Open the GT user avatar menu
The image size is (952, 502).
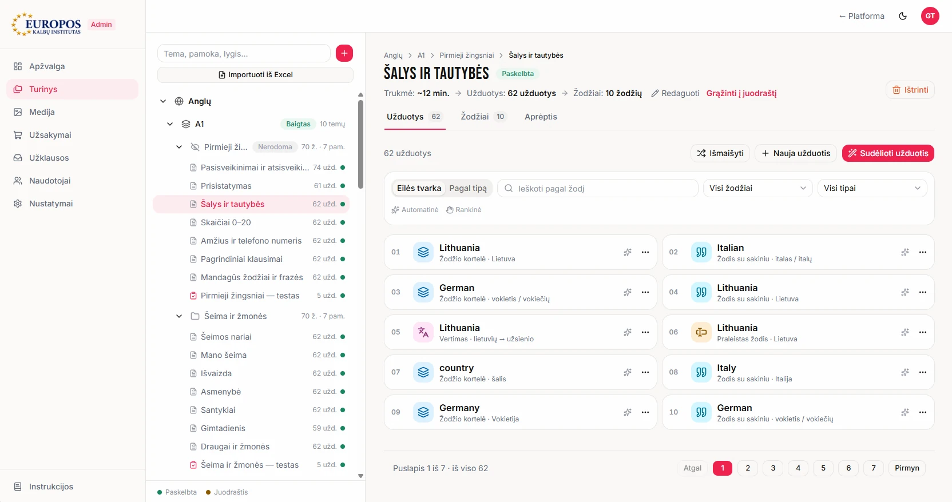point(930,16)
